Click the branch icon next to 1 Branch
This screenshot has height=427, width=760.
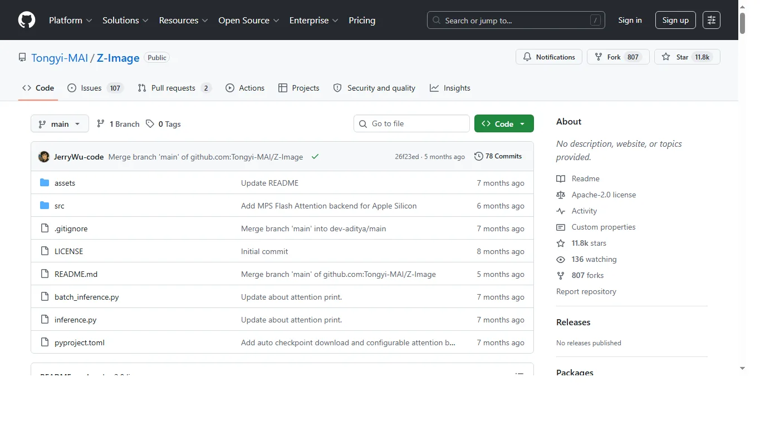pos(101,124)
